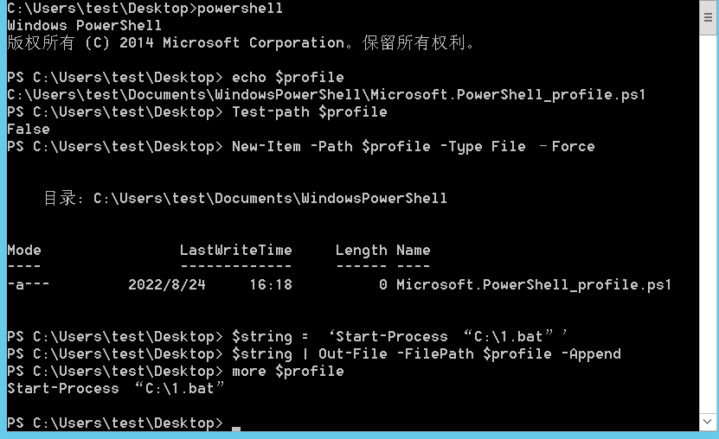
Task: Click the '目录:' directory path line
Action: (x=246, y=199)
